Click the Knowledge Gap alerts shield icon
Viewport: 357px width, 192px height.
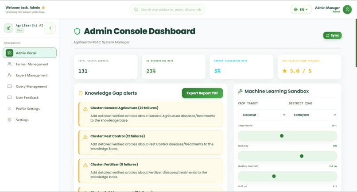pos(81,93)
